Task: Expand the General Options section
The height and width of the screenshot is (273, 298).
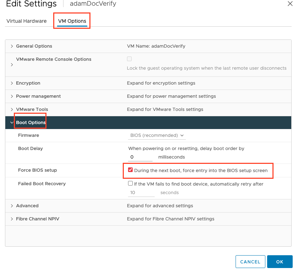Action: click(12, 46)
